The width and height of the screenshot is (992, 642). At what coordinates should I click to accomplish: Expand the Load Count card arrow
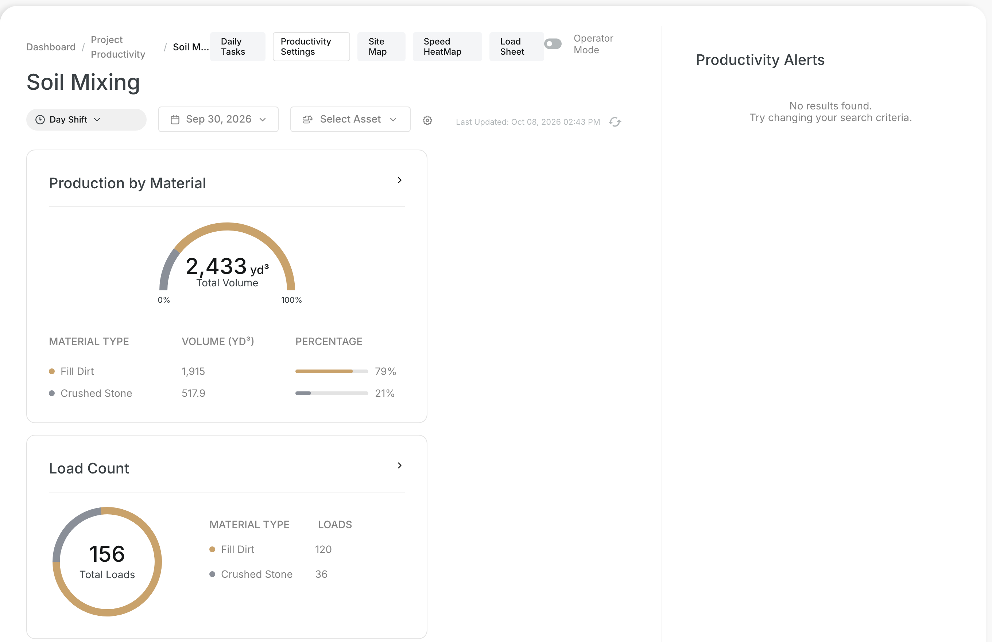(x=399, y=465)
